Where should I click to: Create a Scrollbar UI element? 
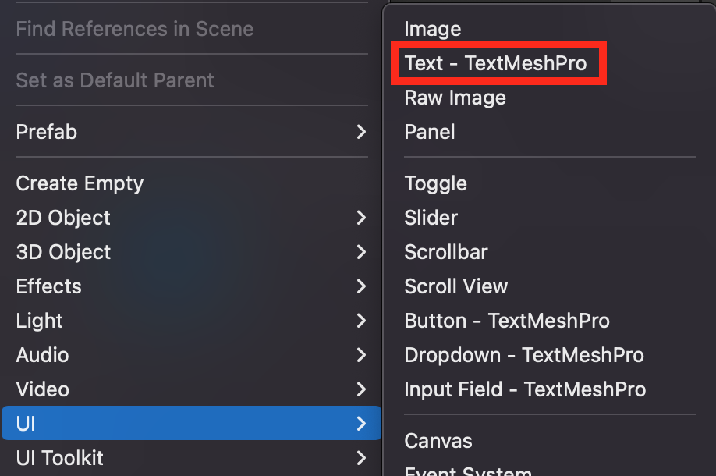point(445,252)
